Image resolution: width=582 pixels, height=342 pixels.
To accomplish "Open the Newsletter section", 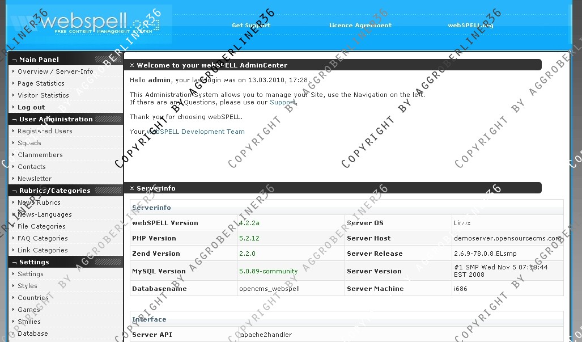I will [35, 179].
